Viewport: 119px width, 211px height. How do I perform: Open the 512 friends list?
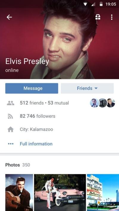pyautogui.click(x=32, y=103)
